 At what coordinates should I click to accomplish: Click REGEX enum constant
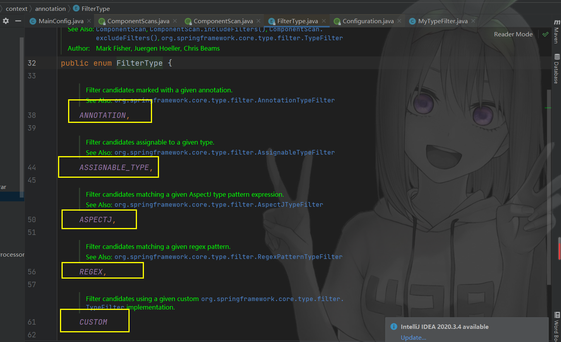click(91, 272)
